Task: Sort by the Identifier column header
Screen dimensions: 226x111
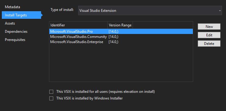Action: 78,25
